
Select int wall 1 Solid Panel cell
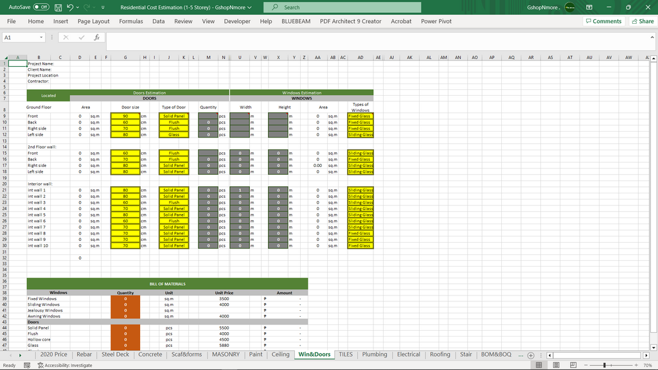tap(173, 190)
